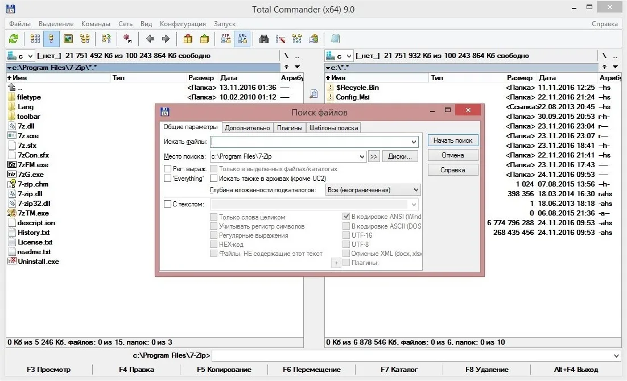Enable the 'Рег. выраж.' checkbox
Image resolution: width=627 pixels, height=381 pixels.
(167, 169)
